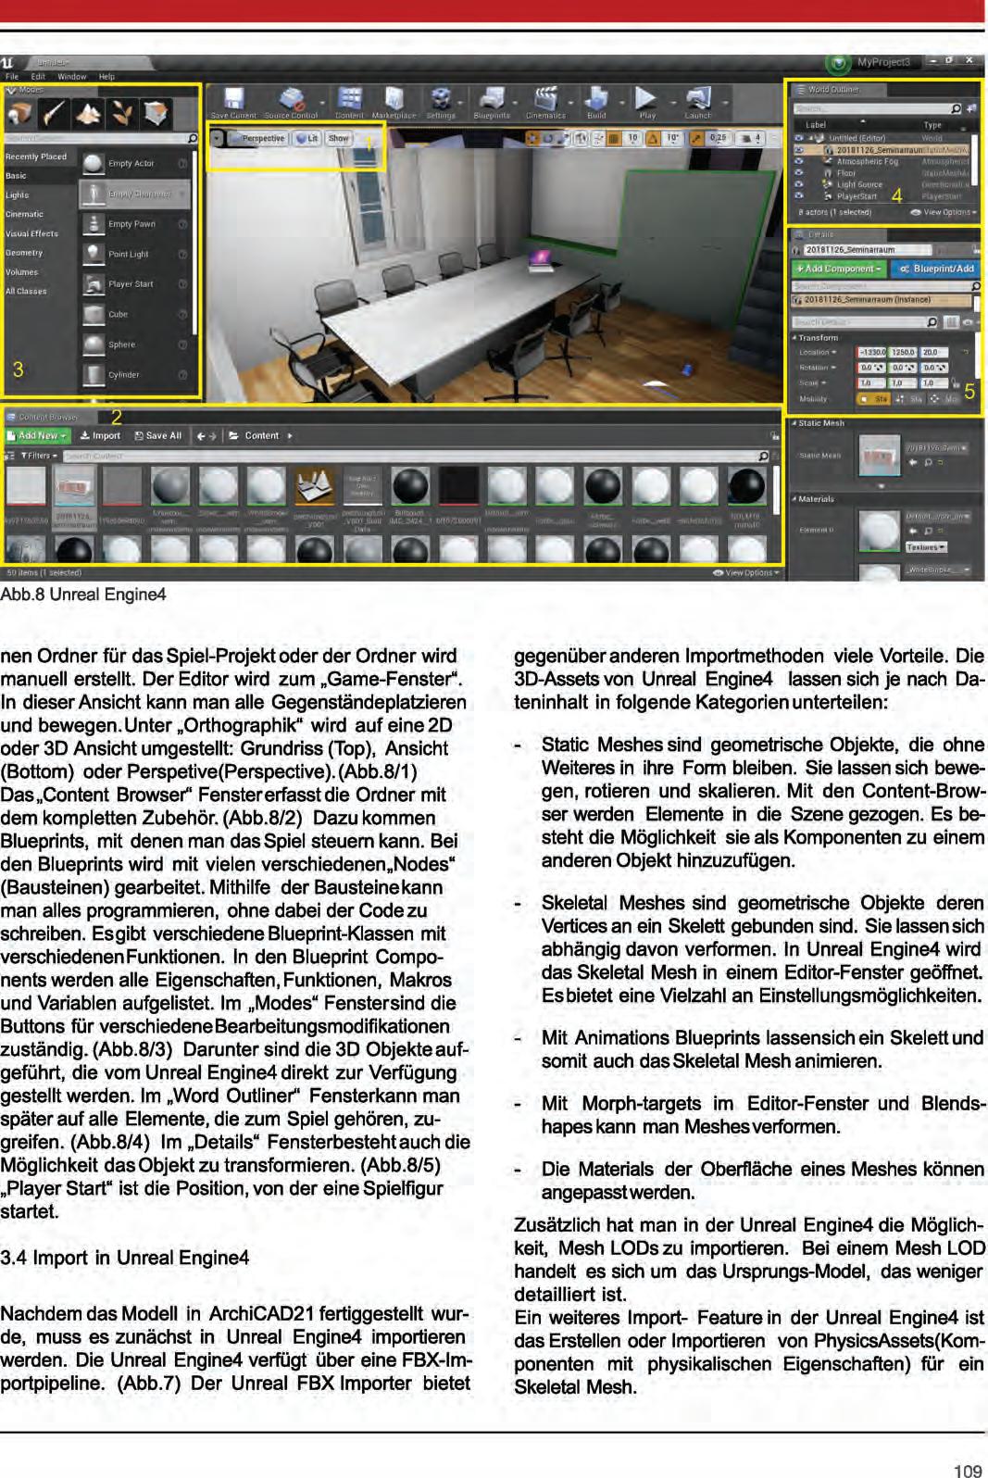Select the Foliage mode icon

point(122,113)
